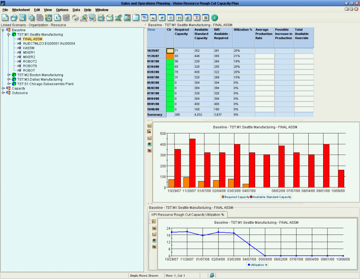360x279 pixels.
Task: Click the Required Capacity column header
Action: (x=184, y=38)
